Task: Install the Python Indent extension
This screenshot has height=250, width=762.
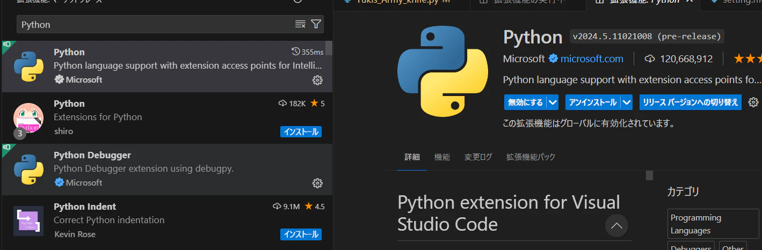Action: point(301,234)
